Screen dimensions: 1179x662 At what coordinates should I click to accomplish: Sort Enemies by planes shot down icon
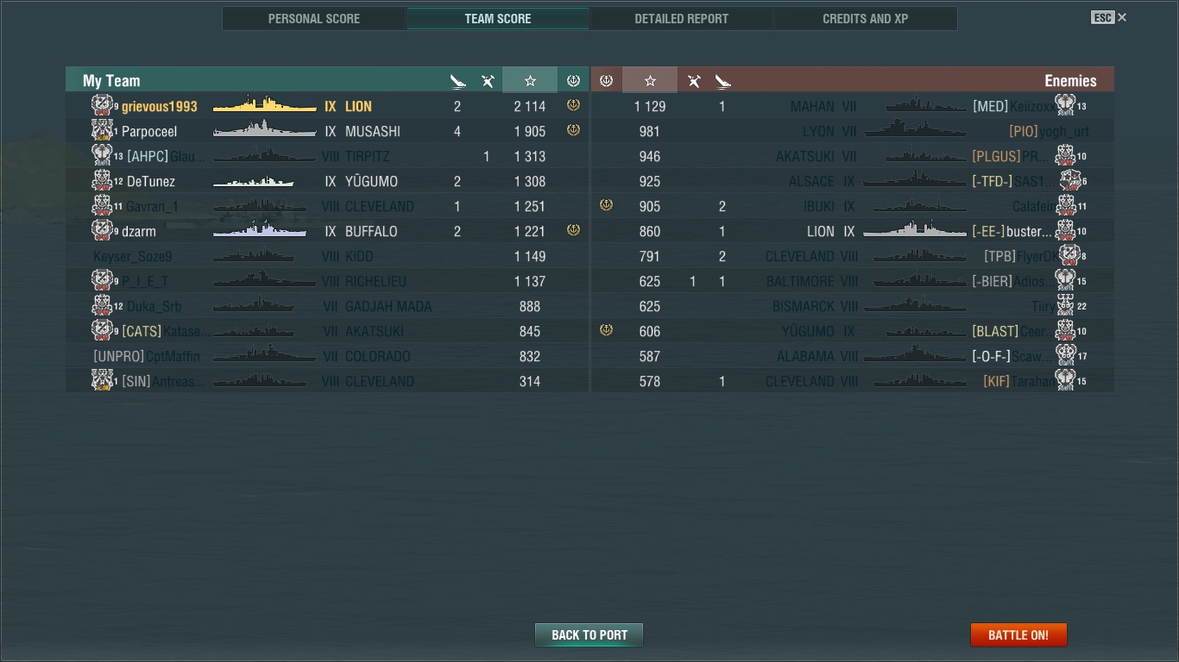[694, 81]
